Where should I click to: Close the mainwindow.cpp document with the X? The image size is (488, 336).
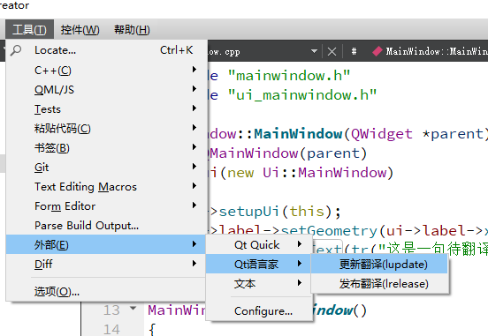click(x=332, y=51)
